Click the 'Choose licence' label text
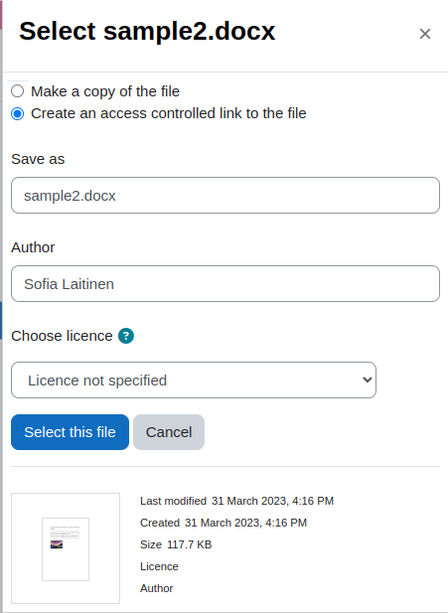The image size is (448, 613). pos(62,336)
